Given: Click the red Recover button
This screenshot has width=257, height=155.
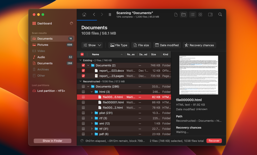Looking at the screenshot, I should (x=214, y=141).
